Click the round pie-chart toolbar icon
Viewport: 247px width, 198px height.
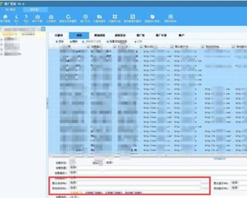[152, 17]
